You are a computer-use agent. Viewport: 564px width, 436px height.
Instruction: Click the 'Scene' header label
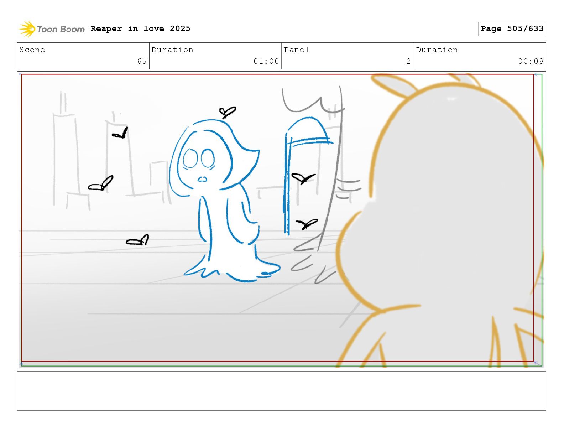pos(32,50)
